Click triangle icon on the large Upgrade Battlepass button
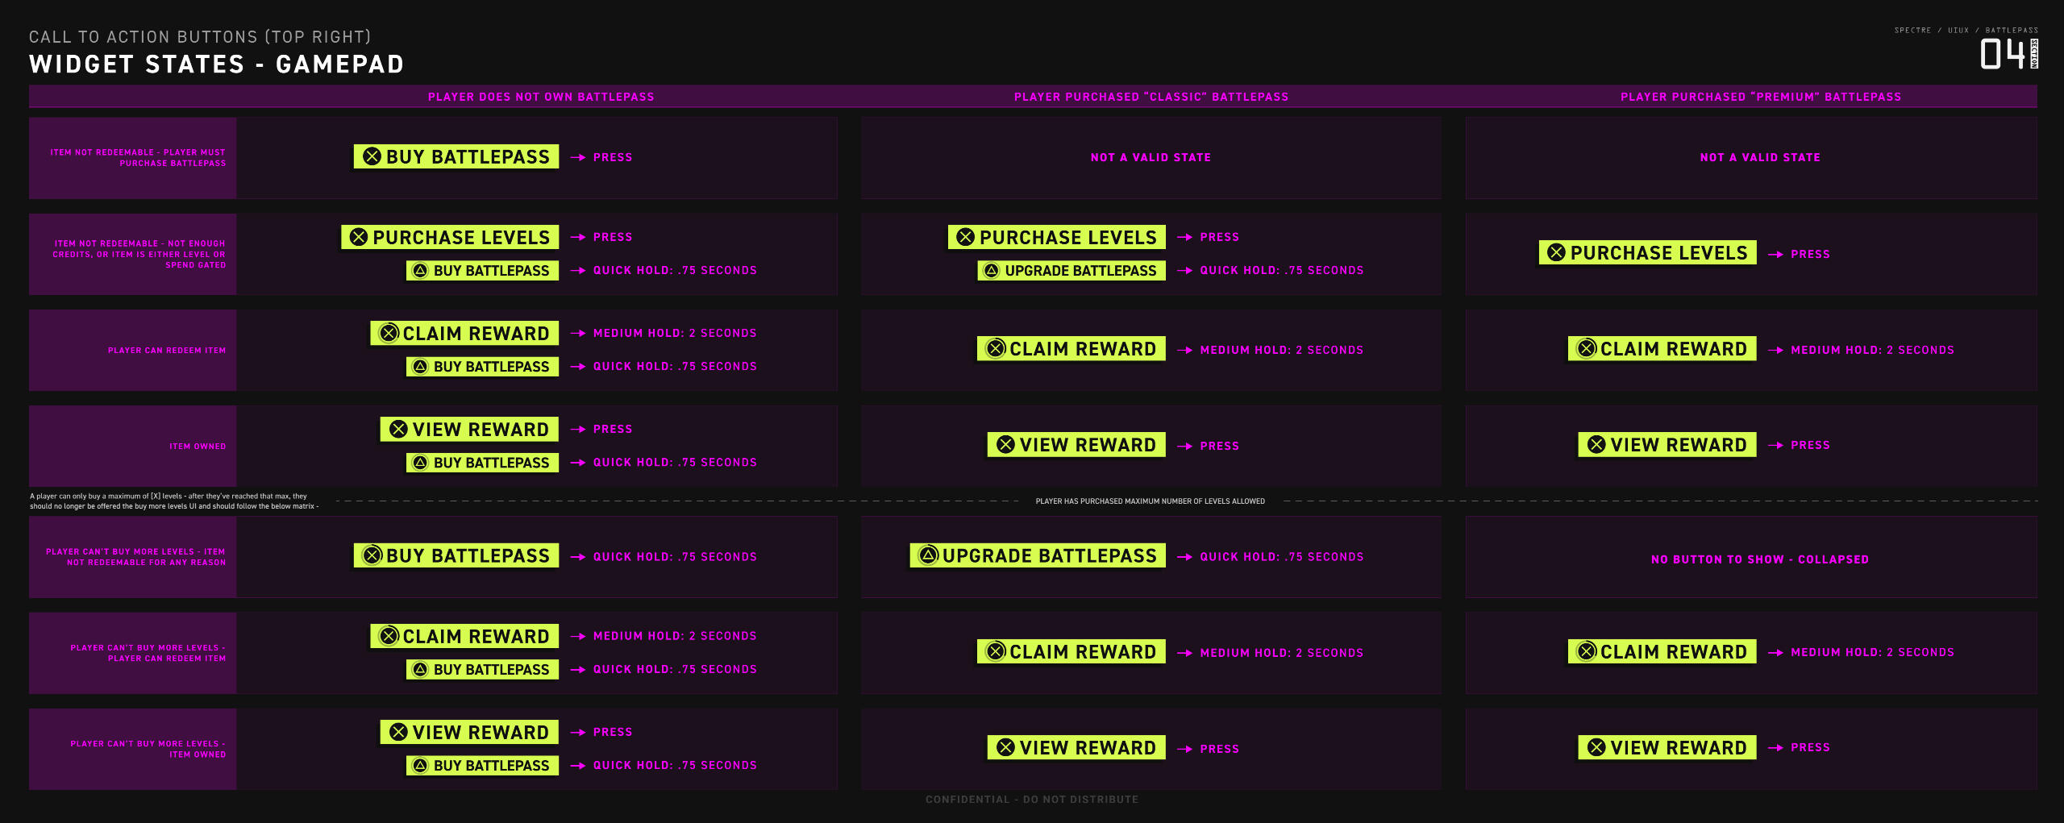This screenshot has height=823, width=2064. point(928,555)
